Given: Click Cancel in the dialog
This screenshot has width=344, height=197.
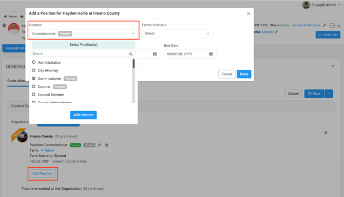Looking at the screenshot, I should tap(226, 74).
